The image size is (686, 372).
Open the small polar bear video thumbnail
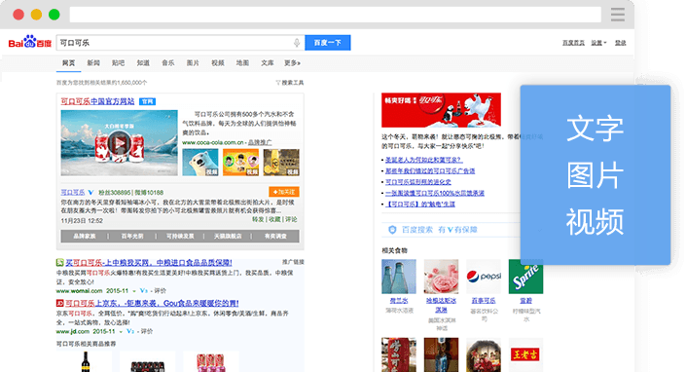pos(200,163)
